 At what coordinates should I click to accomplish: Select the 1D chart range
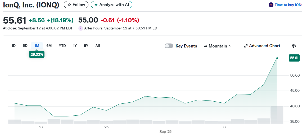(x=13, y=46)
